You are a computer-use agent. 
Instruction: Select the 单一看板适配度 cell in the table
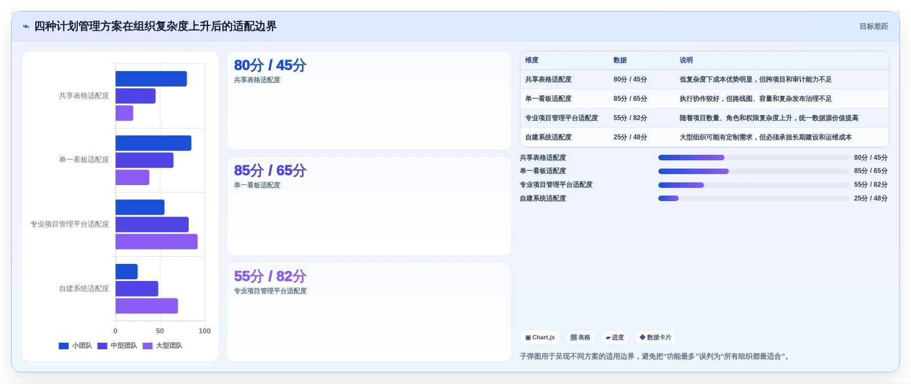tap(548, 99)
